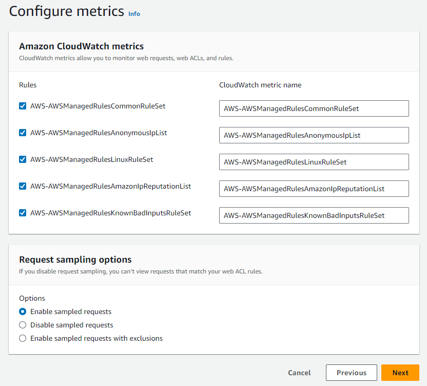Click the Disable sampled requests label text

point(71,325)
